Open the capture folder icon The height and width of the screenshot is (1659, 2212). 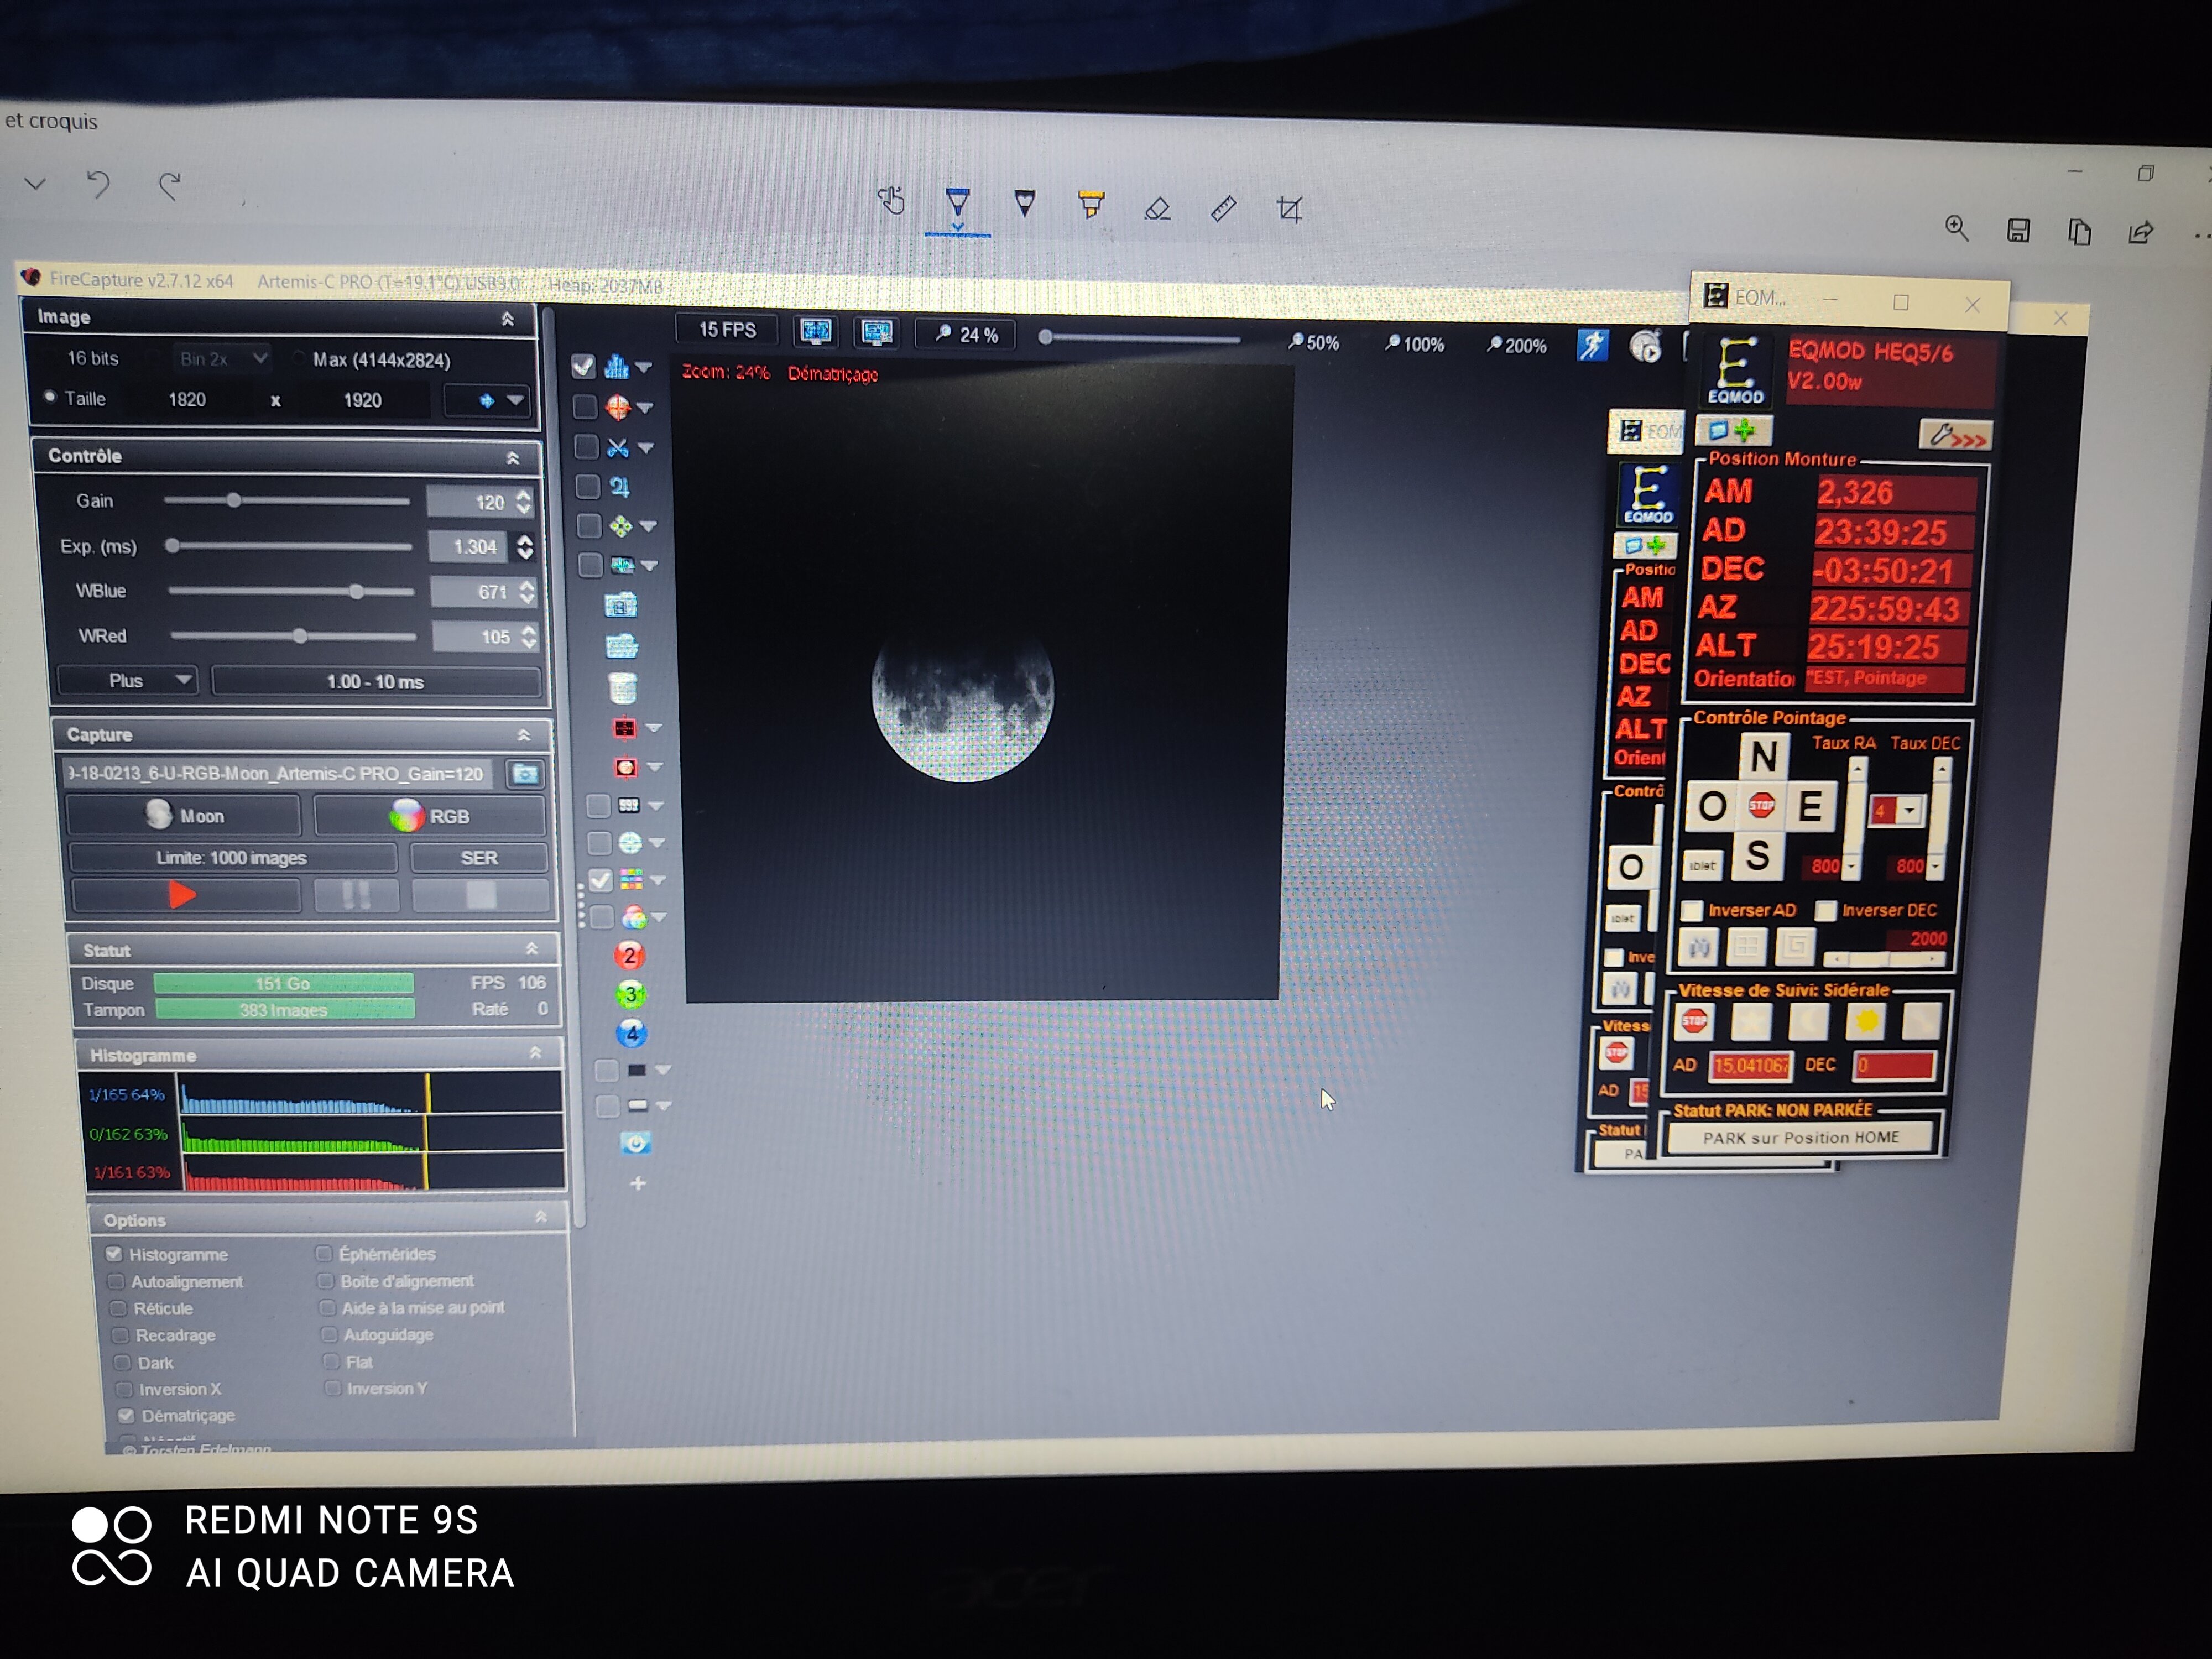[524, 774]
